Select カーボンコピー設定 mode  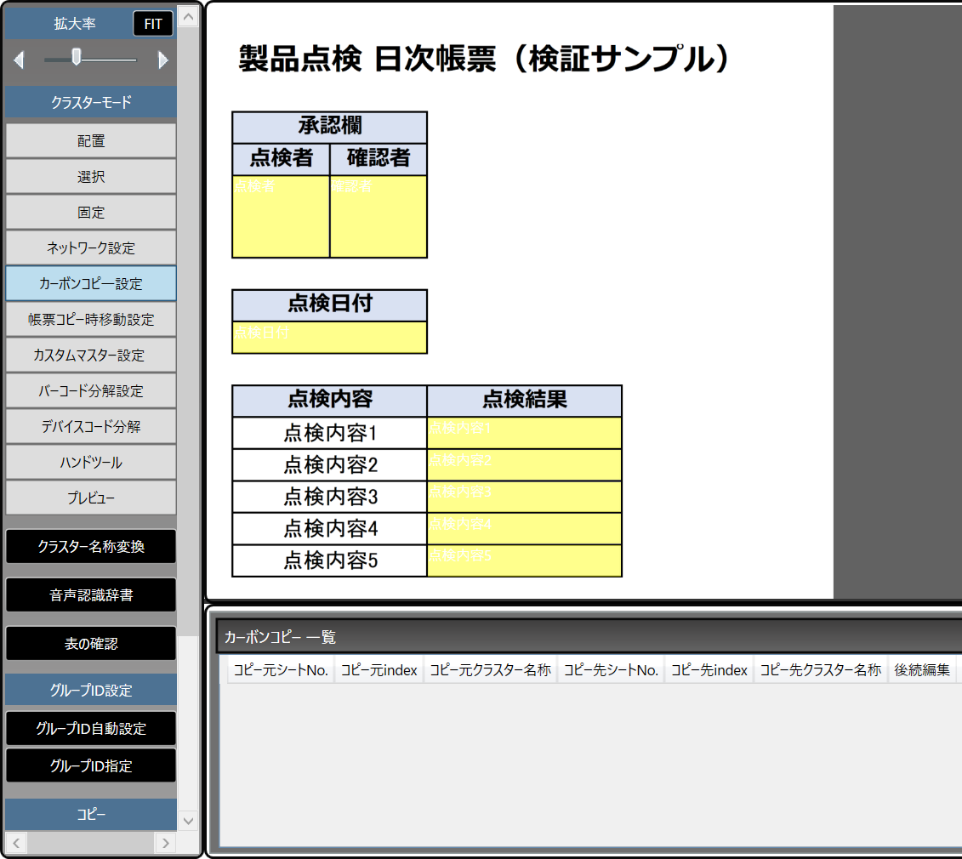point(91,284)
